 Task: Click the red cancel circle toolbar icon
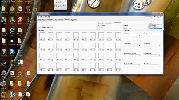click(x=46, y=17)
